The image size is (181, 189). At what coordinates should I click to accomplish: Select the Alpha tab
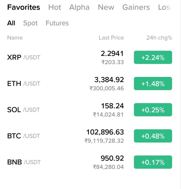79,7
